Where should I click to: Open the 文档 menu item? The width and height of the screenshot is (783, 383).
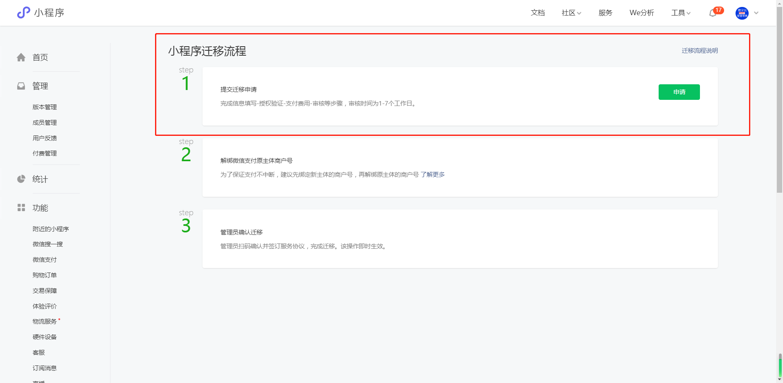[x=538, y=13]
